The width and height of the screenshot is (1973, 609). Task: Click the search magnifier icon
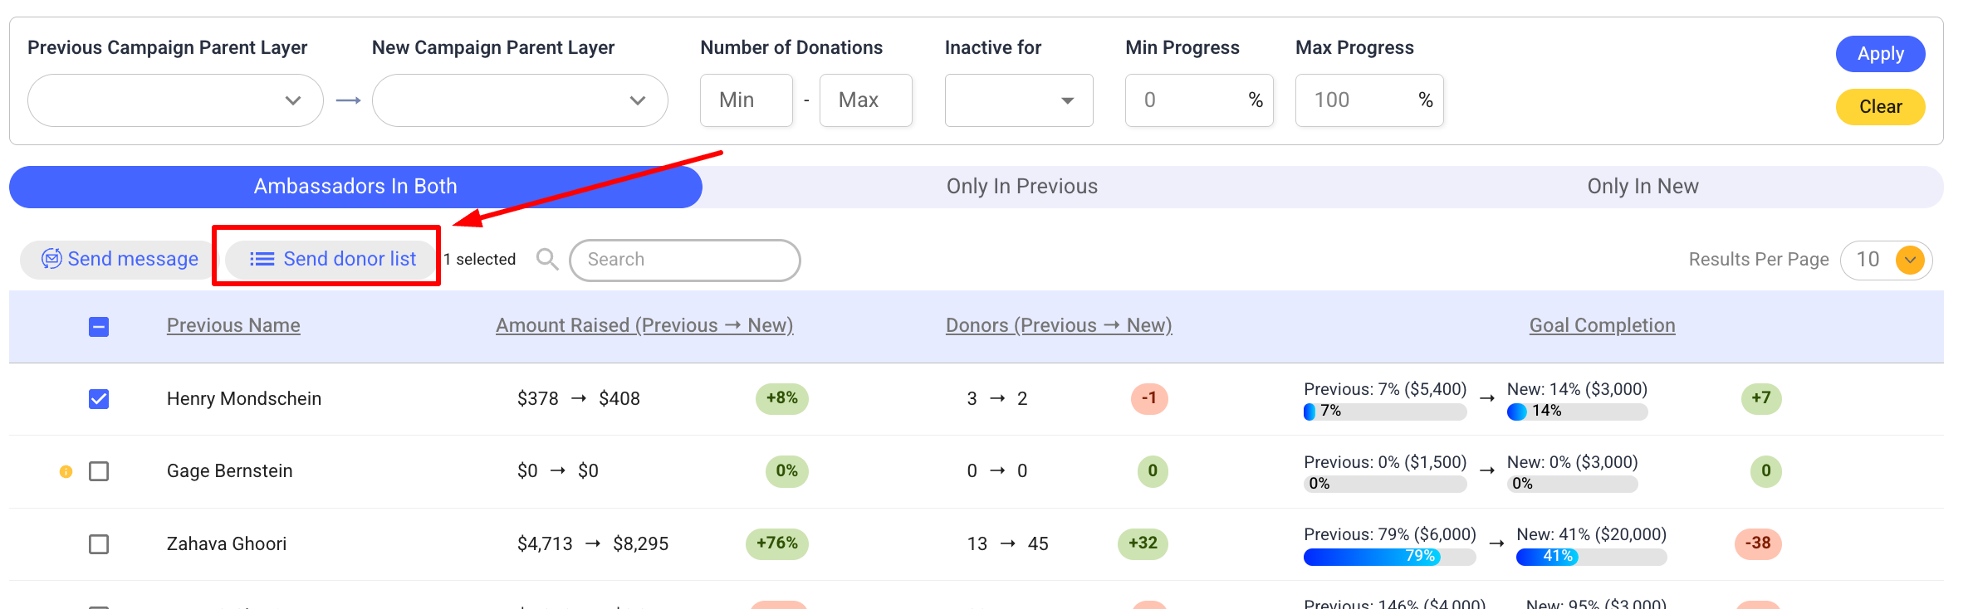pos(546,260)
